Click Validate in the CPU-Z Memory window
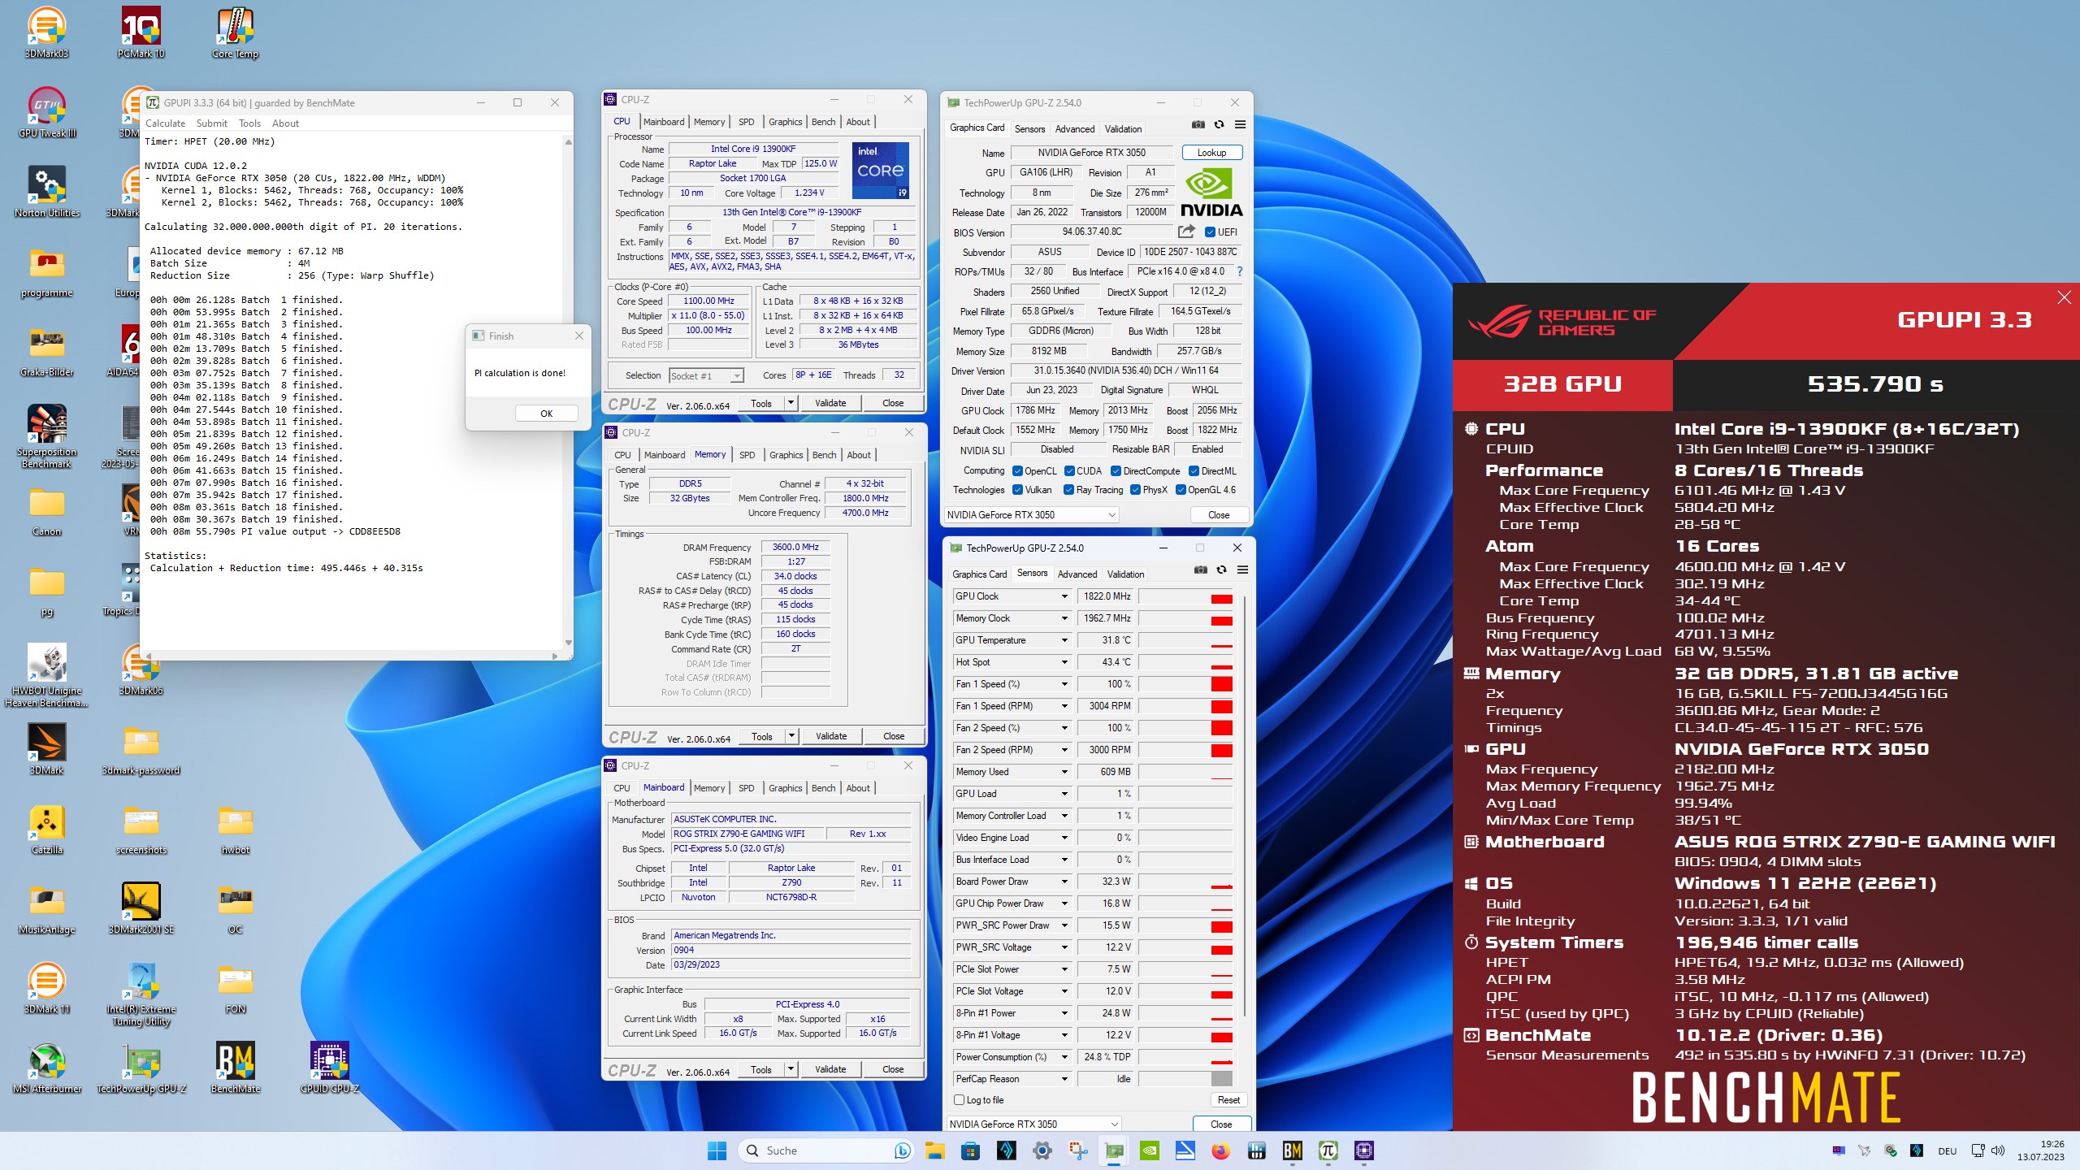 tap(831, 736)
